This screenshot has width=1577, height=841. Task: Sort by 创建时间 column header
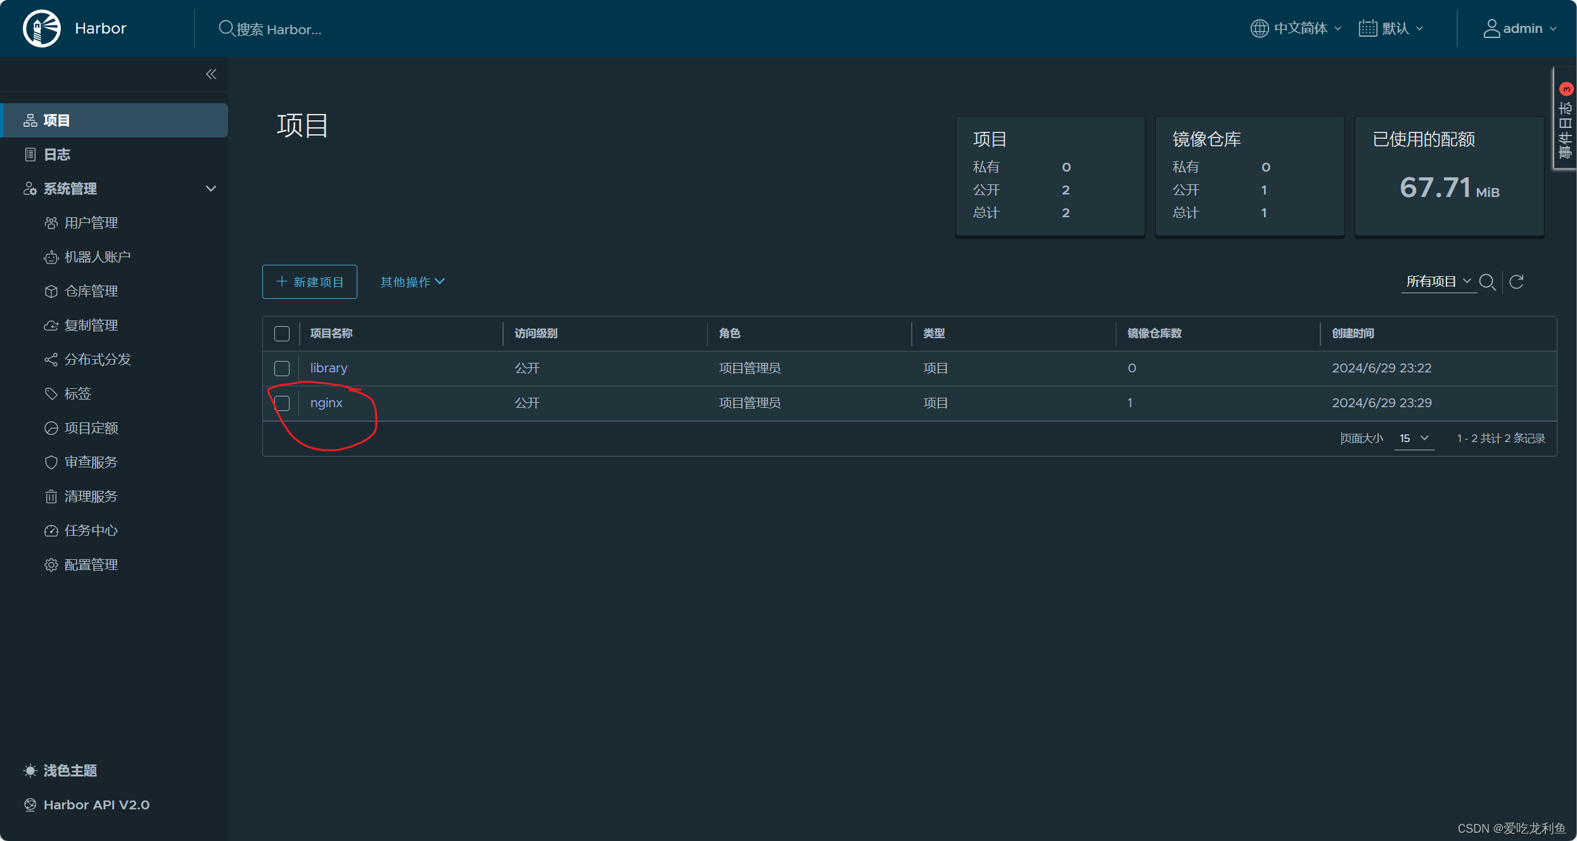[1353, 333]
